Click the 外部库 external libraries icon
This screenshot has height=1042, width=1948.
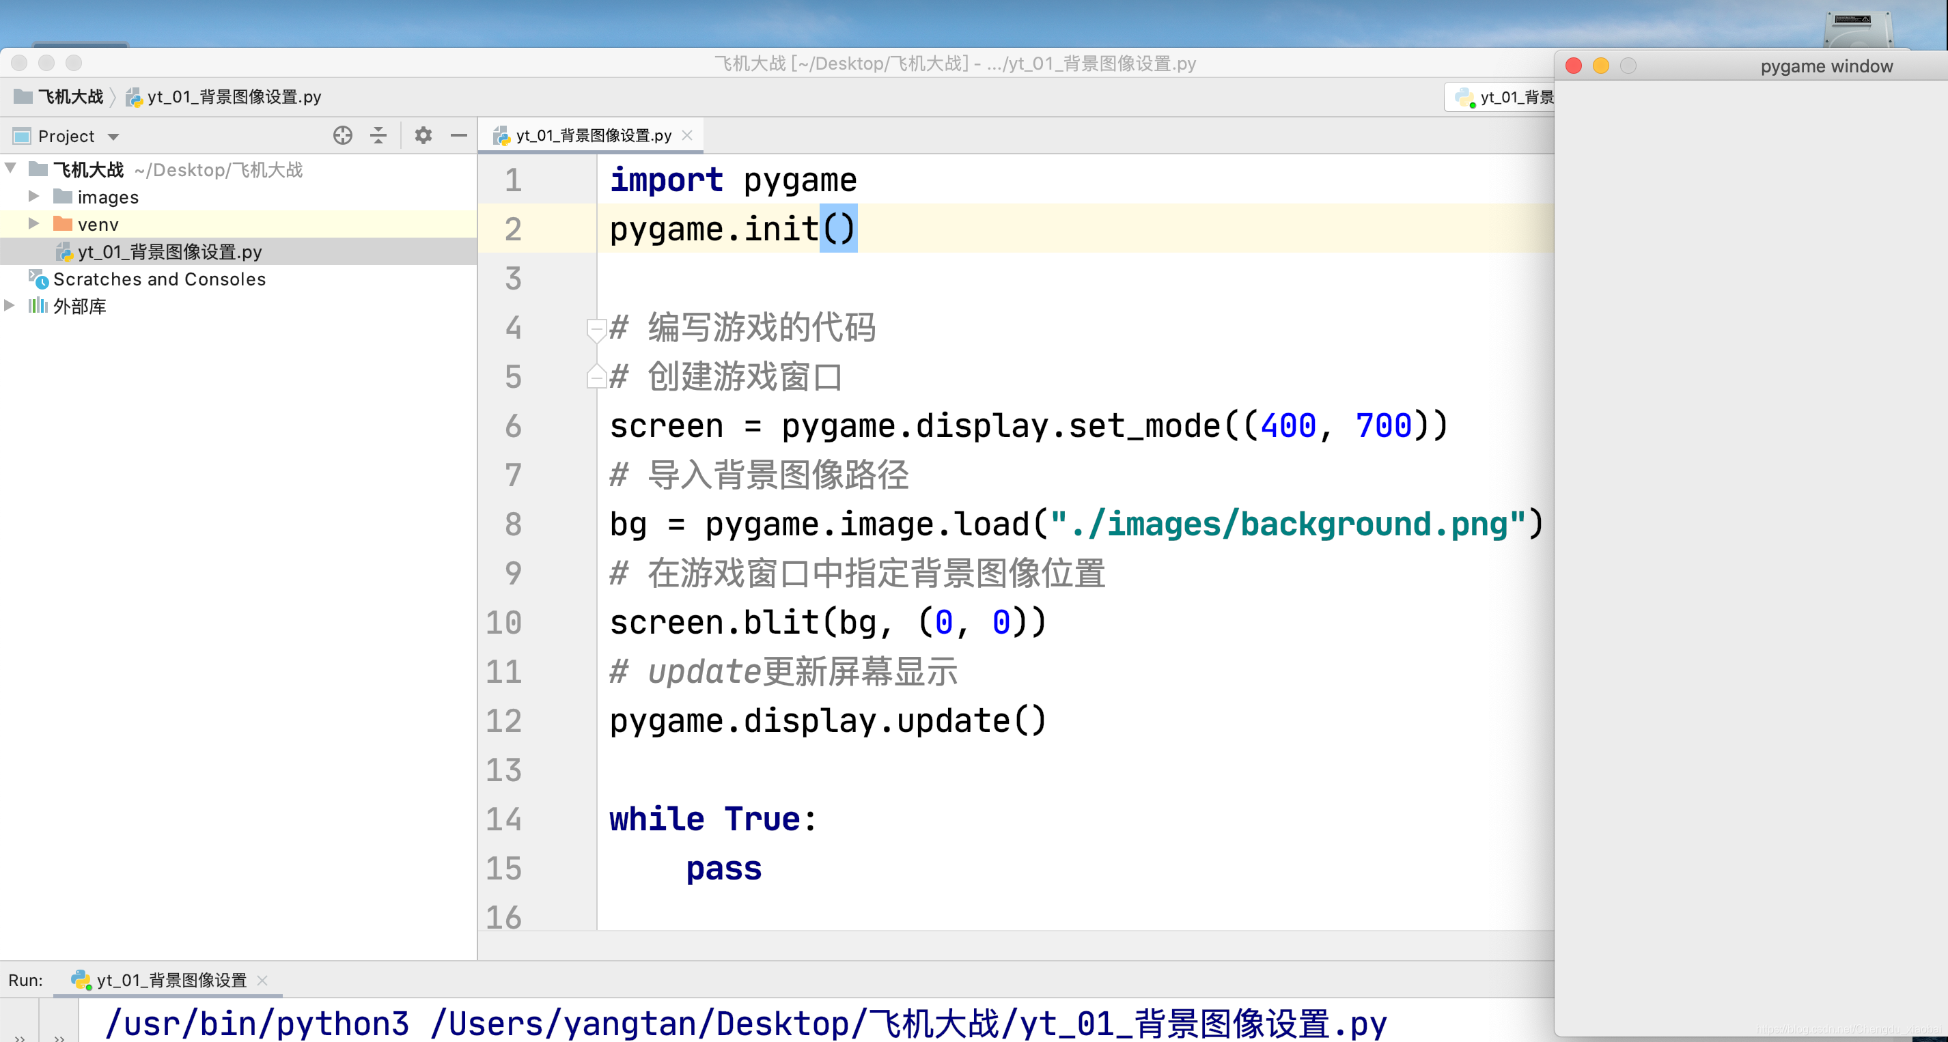(38, 306)
